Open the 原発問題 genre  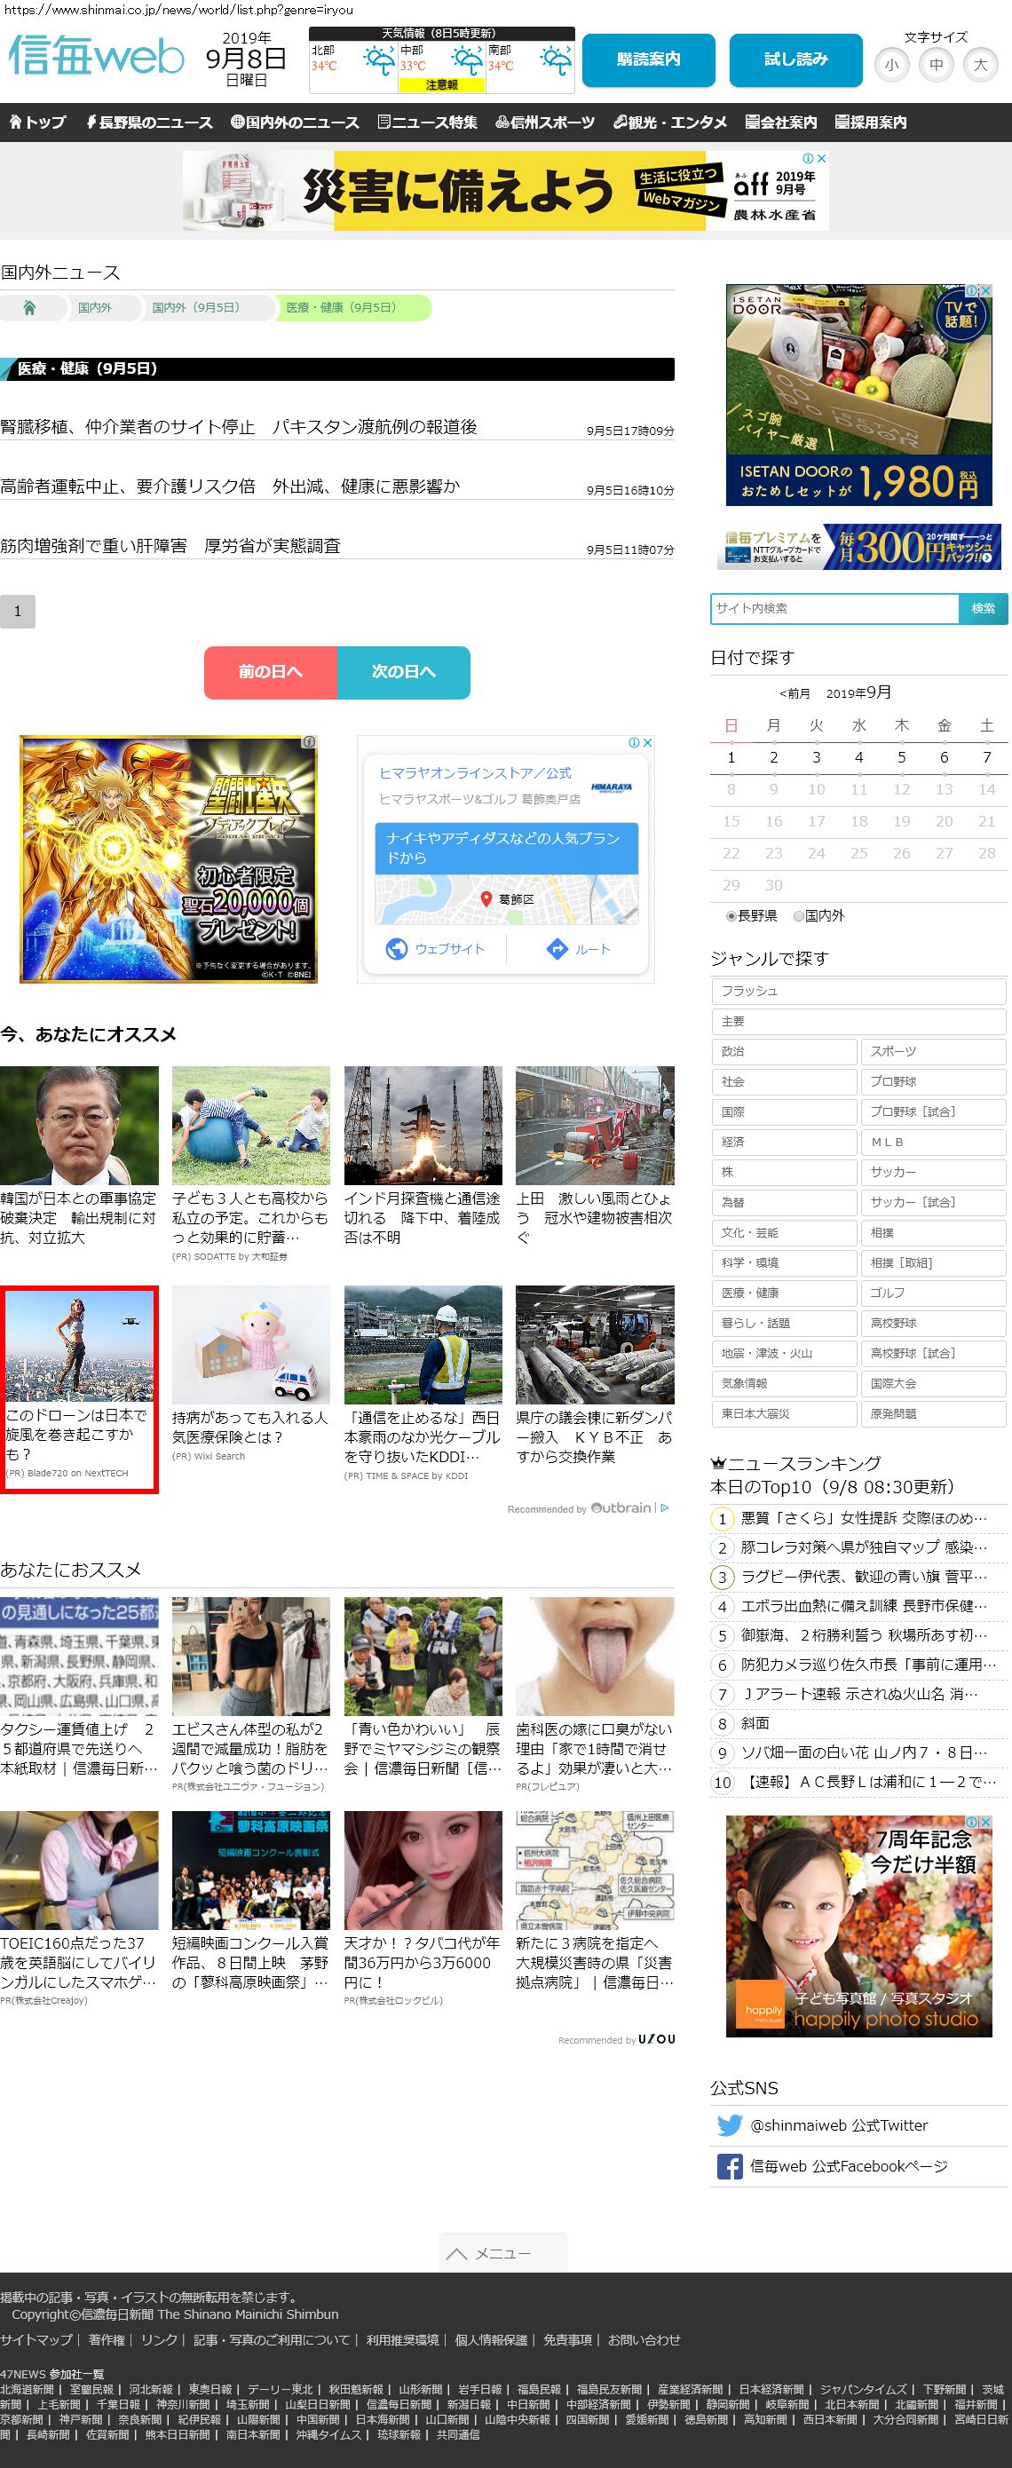pos(932,1413)
